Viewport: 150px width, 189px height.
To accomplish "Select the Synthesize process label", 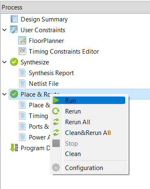I will click(35, 62).
